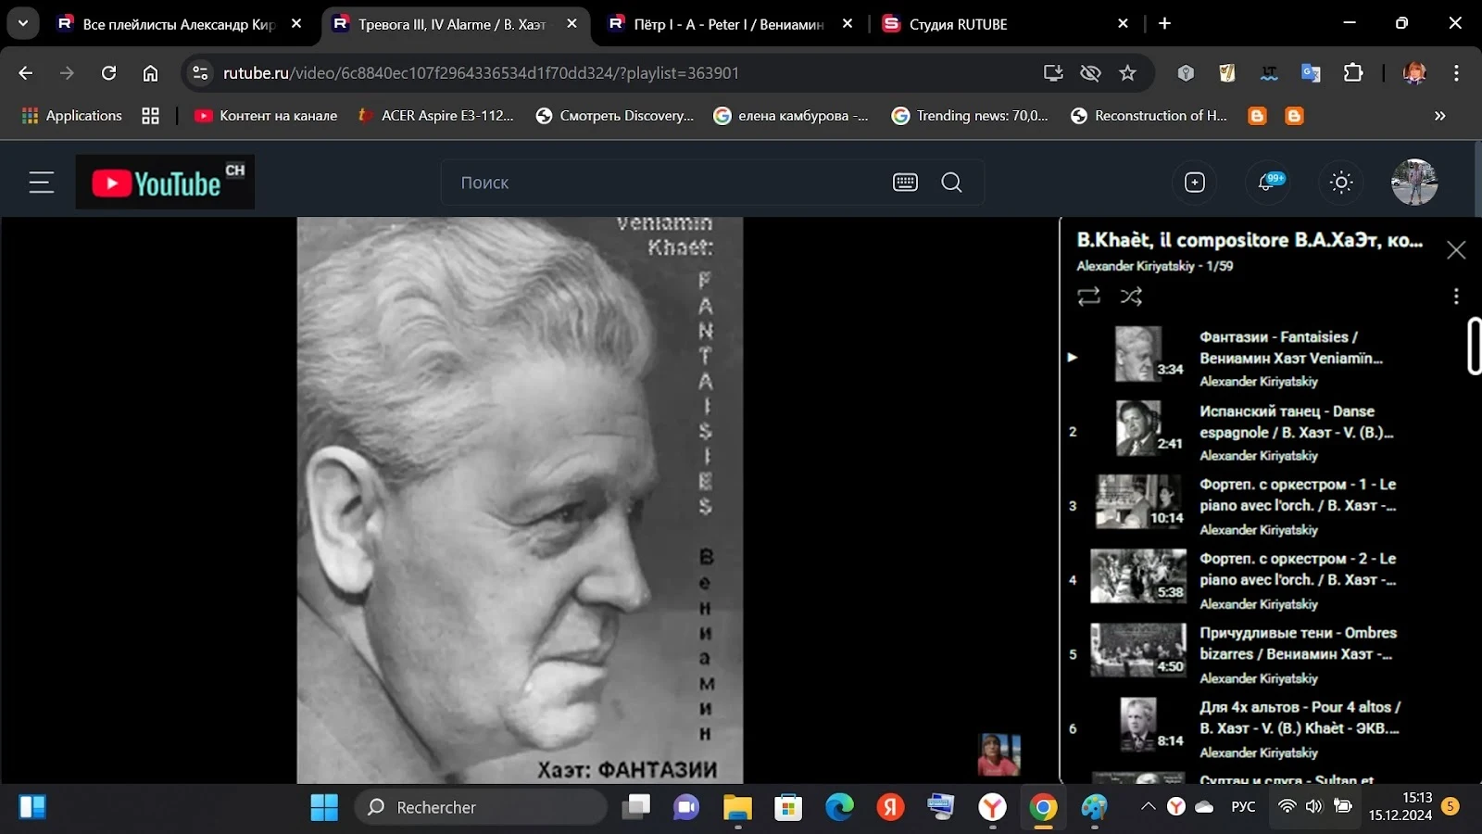Bookmark this page with the star
1482x834 pixels.
point(1127,73)
